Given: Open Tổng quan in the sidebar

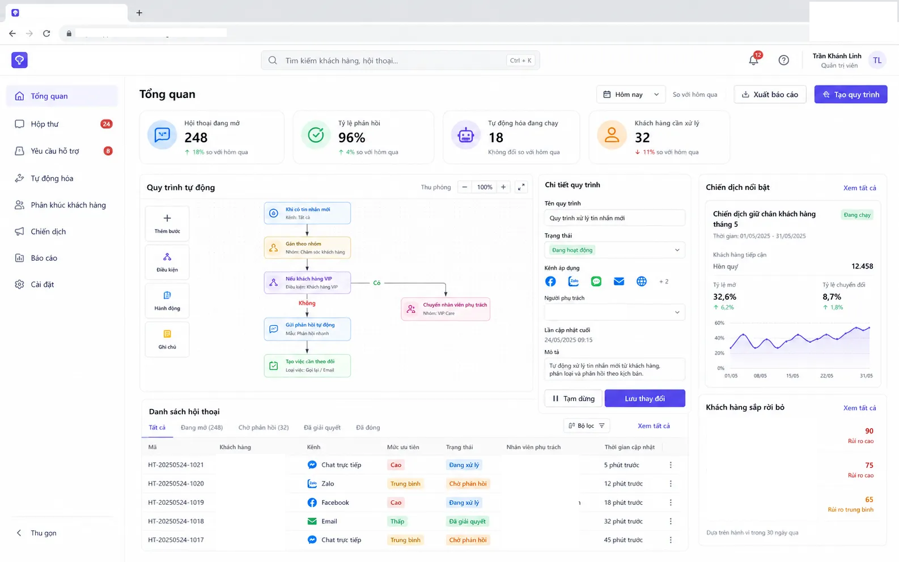Looking at the screenshot, I should pos(62,96).
